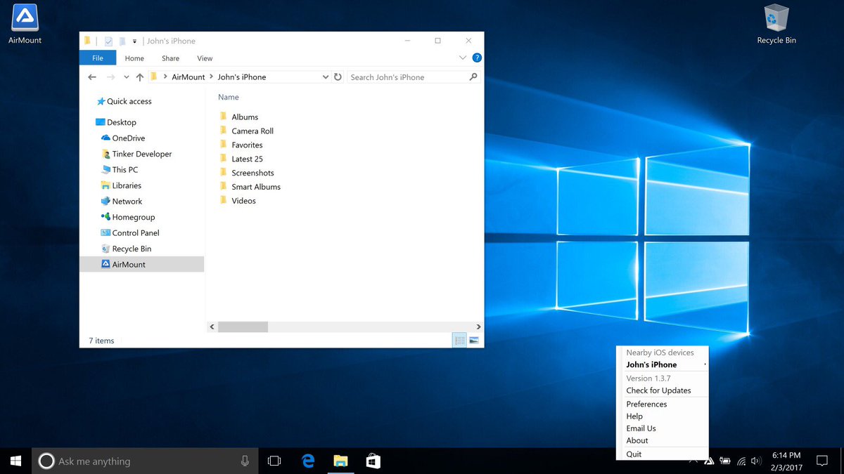This screenshot has width=844, height=474.
Task: Click the battery power tray icon
Action: pyautogui.click(x=725, y=461)
